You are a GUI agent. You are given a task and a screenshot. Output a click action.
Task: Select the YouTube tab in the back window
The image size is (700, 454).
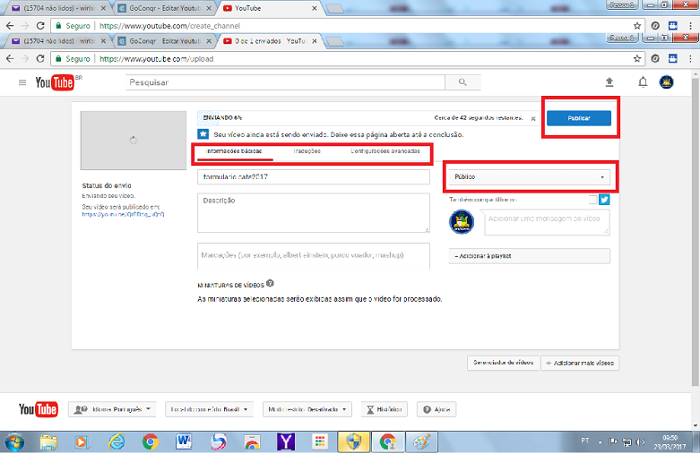pos(270,8)
